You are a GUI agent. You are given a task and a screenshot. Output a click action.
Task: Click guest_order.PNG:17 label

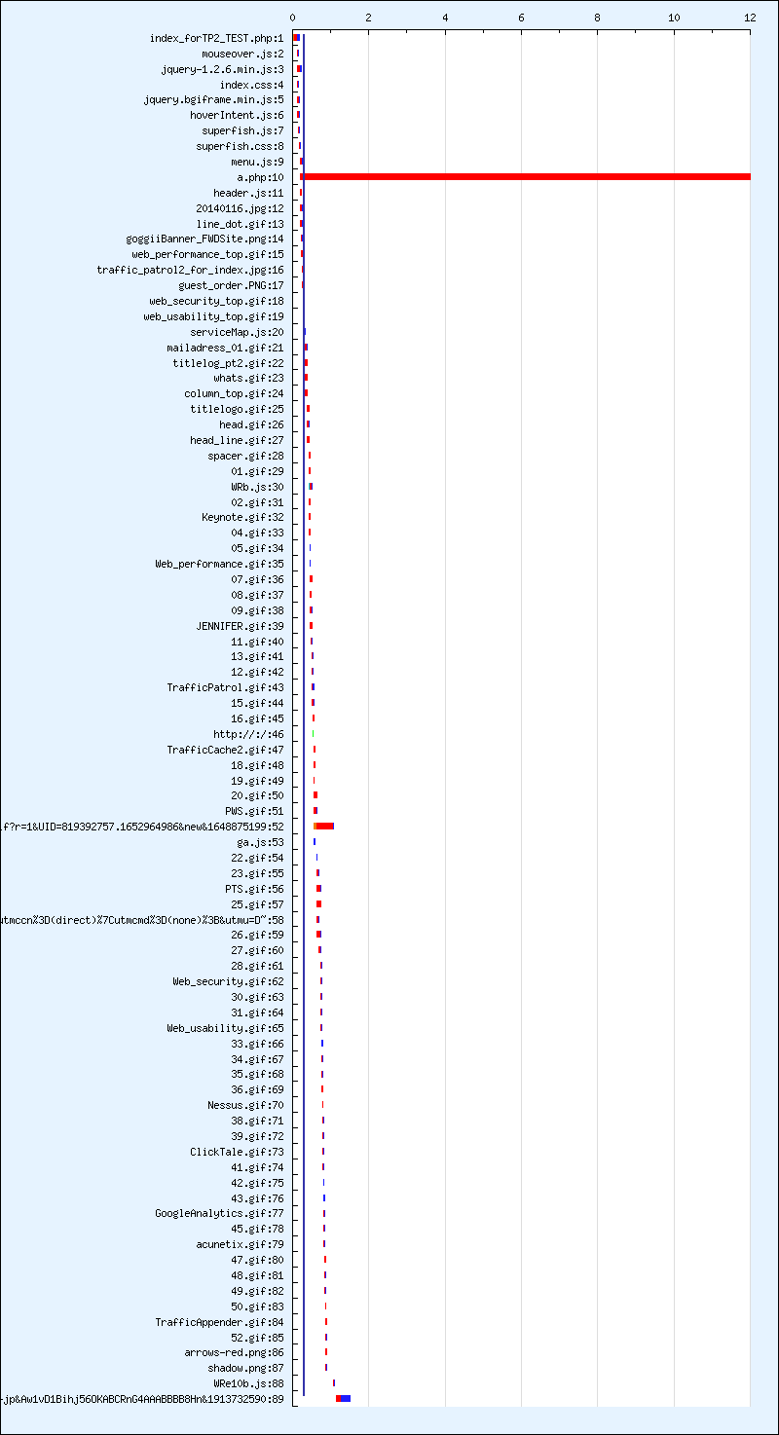tap(232, 285)
